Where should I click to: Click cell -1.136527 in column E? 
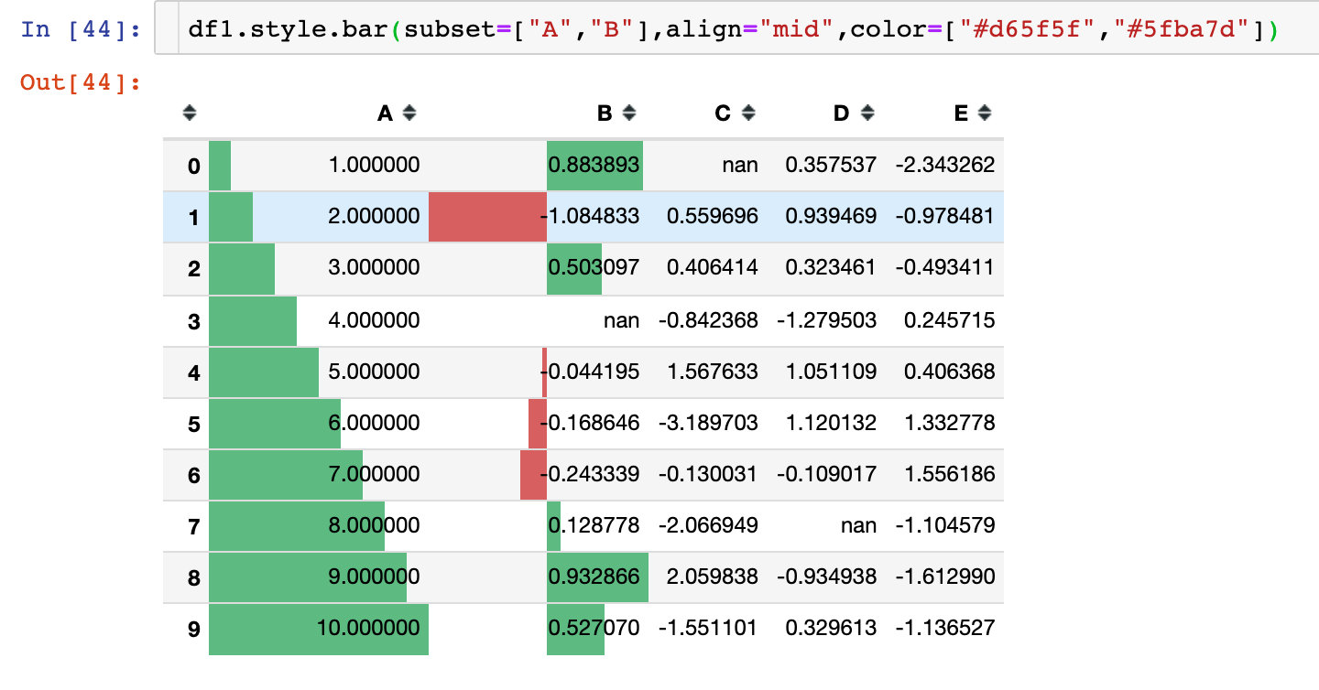(944, 628)
